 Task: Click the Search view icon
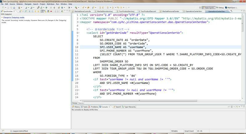coord(114,107)
